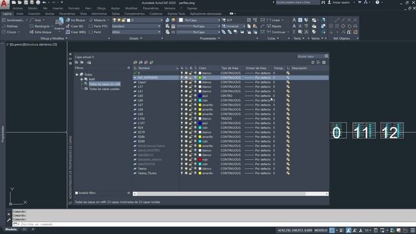Select the Polilínea draw tool
The image size is (416, 234).
coord(10,26)
